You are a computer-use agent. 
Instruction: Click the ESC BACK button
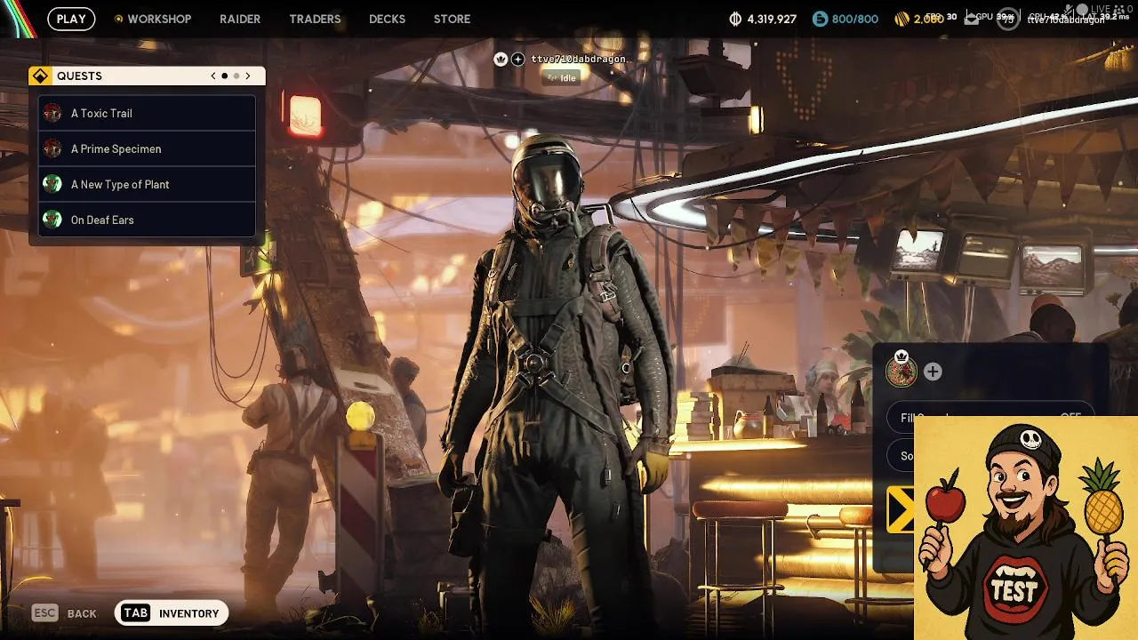64,612
